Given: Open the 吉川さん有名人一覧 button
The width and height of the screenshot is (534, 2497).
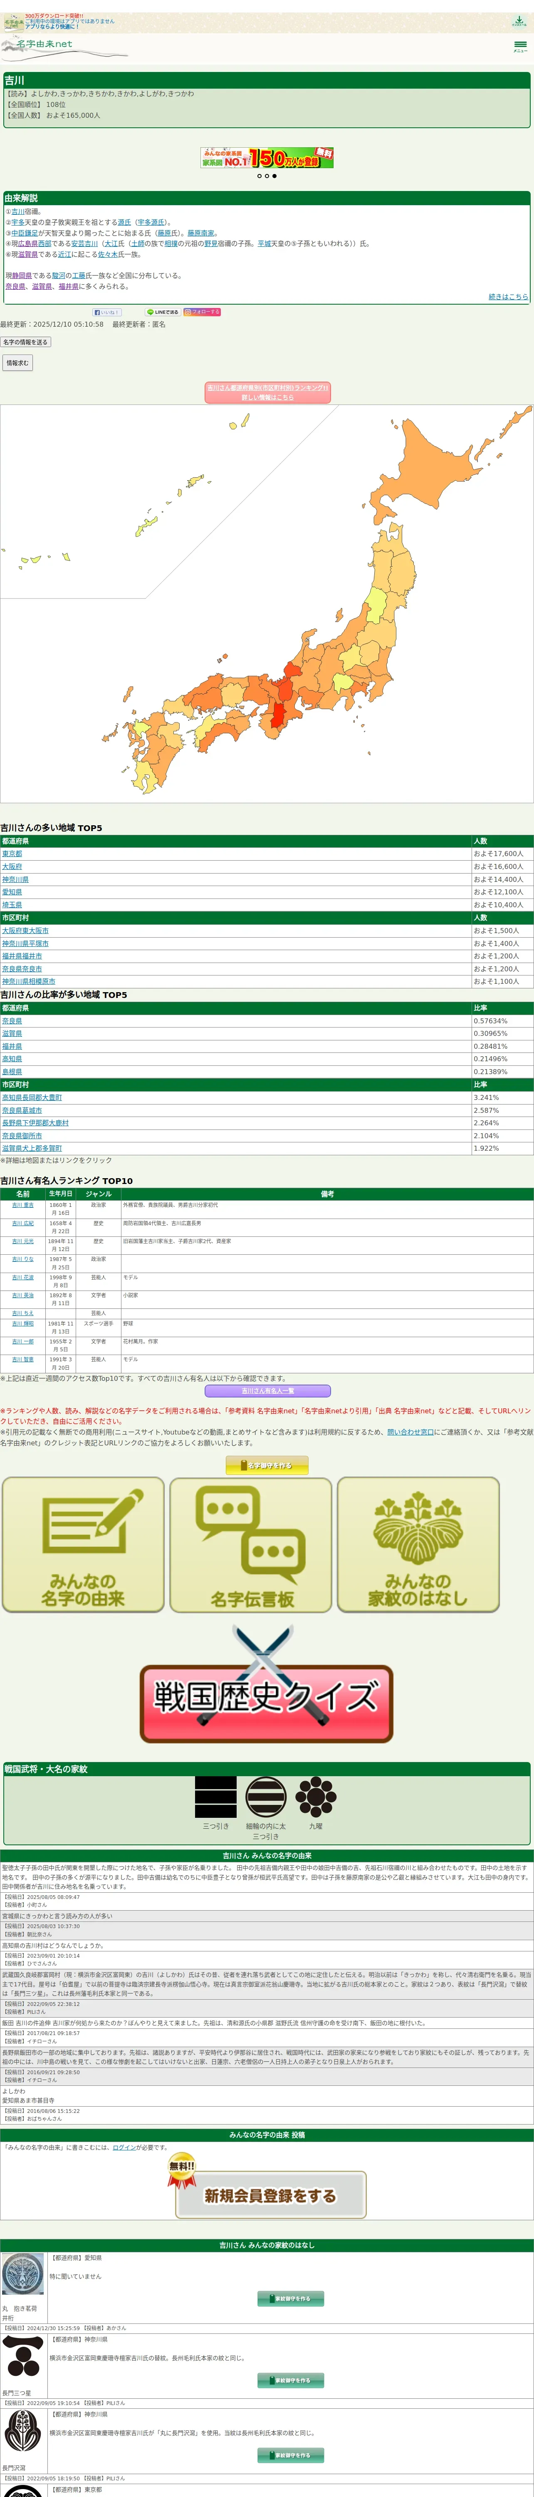Looking at the screenshot, I should (x=267, y=1391).
